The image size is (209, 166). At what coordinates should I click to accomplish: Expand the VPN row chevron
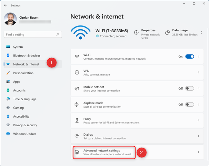coord(198,73)
